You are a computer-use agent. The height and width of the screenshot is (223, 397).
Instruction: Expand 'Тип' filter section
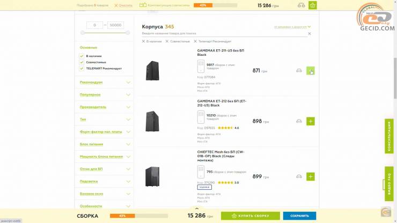[105, 120]
